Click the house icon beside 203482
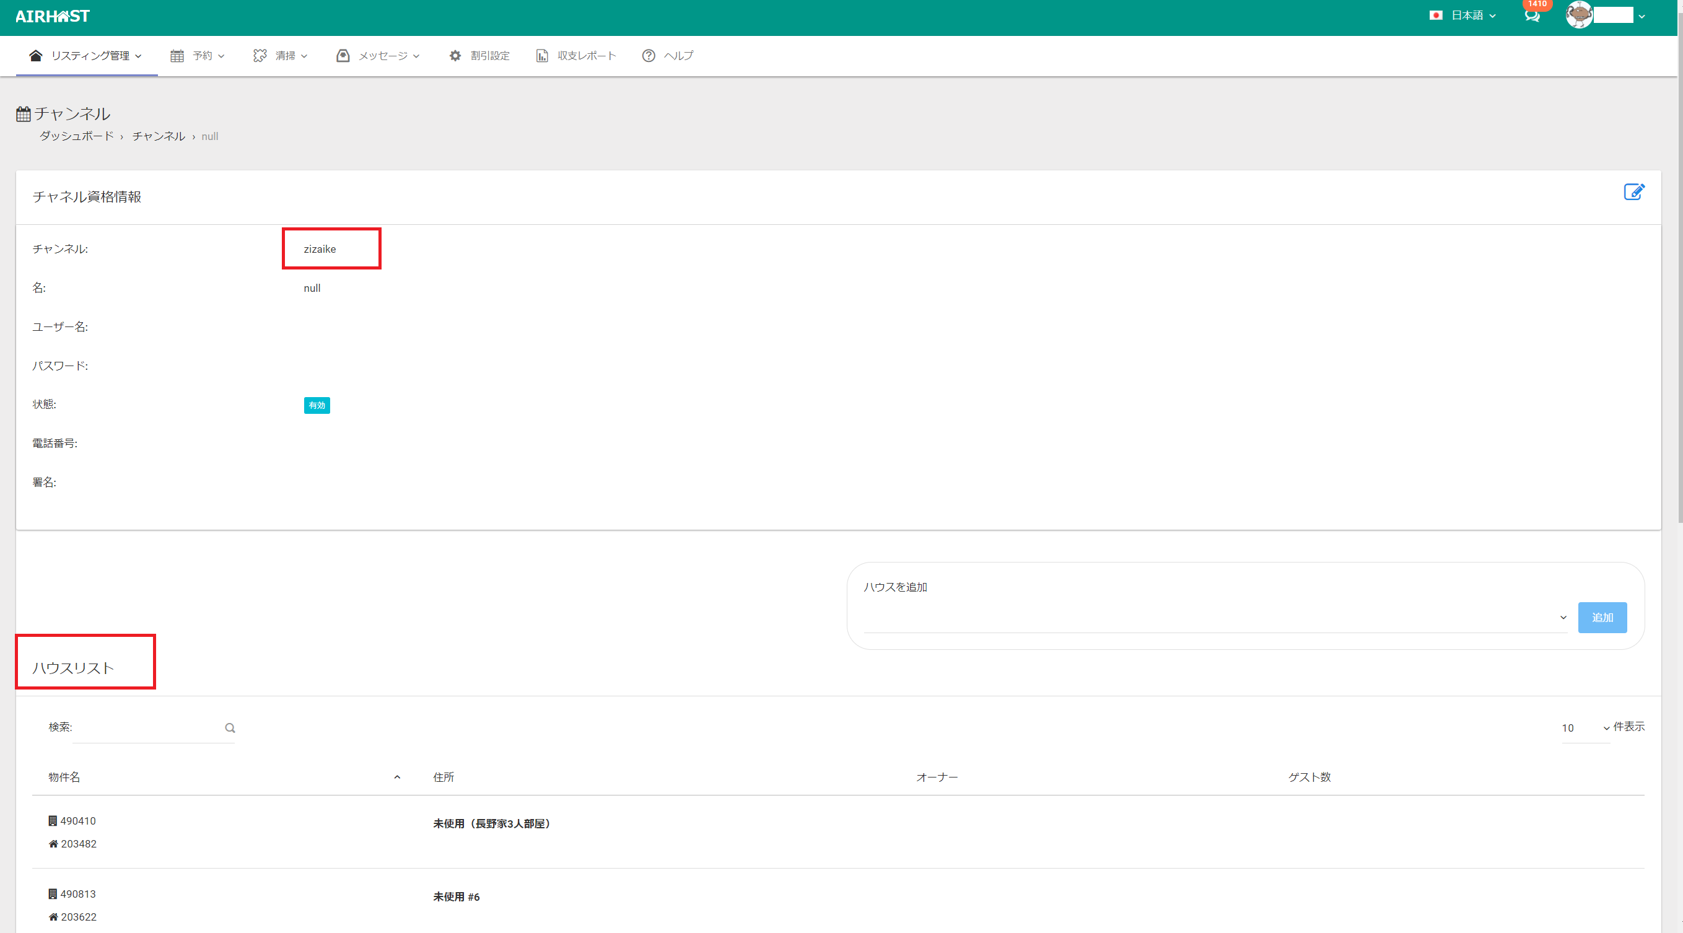1683x933 pixels. (53, 844)
